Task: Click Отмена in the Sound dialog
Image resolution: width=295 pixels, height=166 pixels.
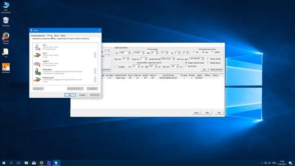Action: (x=82, y=95)
